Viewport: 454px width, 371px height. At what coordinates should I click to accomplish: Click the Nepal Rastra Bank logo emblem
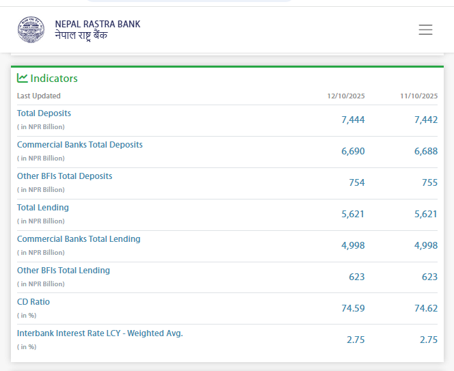coord(31,29)
